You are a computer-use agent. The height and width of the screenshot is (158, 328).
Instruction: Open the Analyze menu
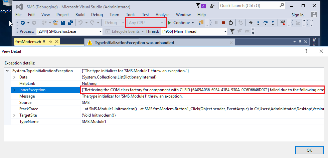coord(162,15)
